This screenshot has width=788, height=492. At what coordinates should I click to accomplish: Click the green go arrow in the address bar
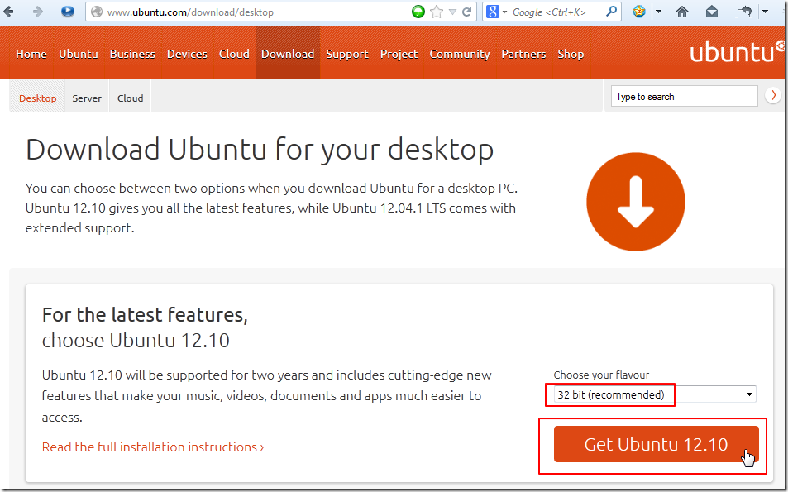point(418,12)
